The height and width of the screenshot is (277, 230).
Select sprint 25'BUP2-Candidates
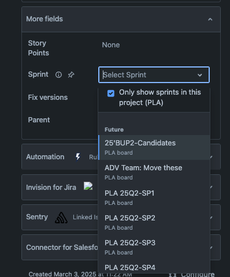pos(154,147)
